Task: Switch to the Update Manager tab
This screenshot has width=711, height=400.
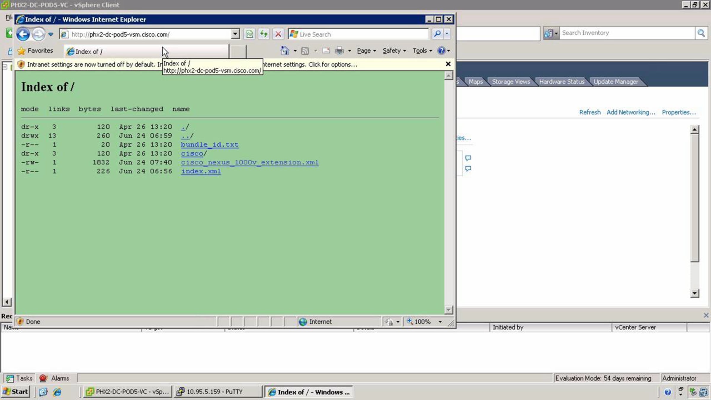Action: 616,81
